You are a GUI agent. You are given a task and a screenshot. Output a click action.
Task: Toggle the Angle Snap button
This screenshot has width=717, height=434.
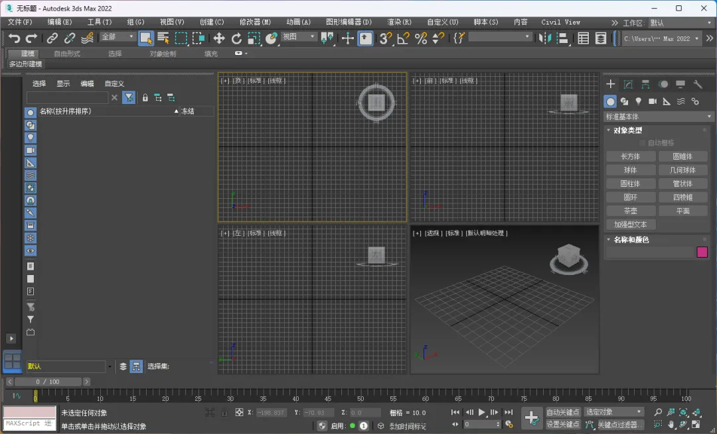pyautogui.click(x=403, y=38)
